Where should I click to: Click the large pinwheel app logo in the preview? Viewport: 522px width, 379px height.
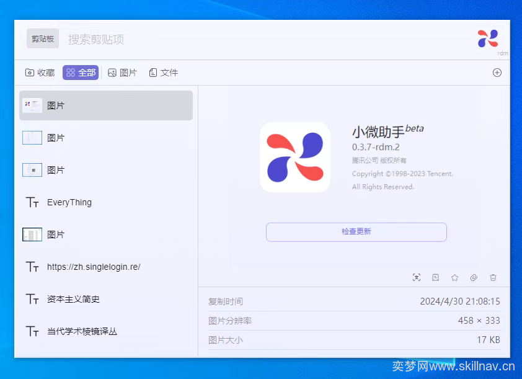point(295,157)
